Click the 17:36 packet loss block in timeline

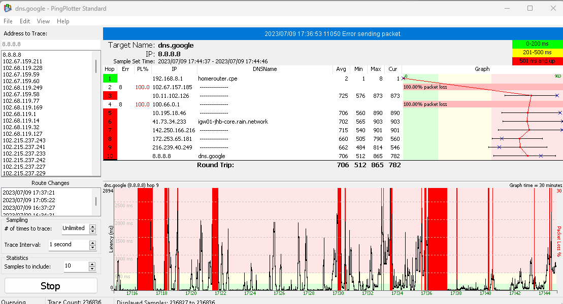click(x=437, y=239)
